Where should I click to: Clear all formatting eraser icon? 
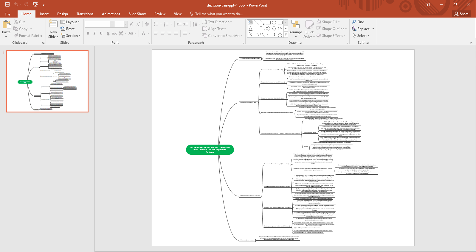tap(147, 24)
